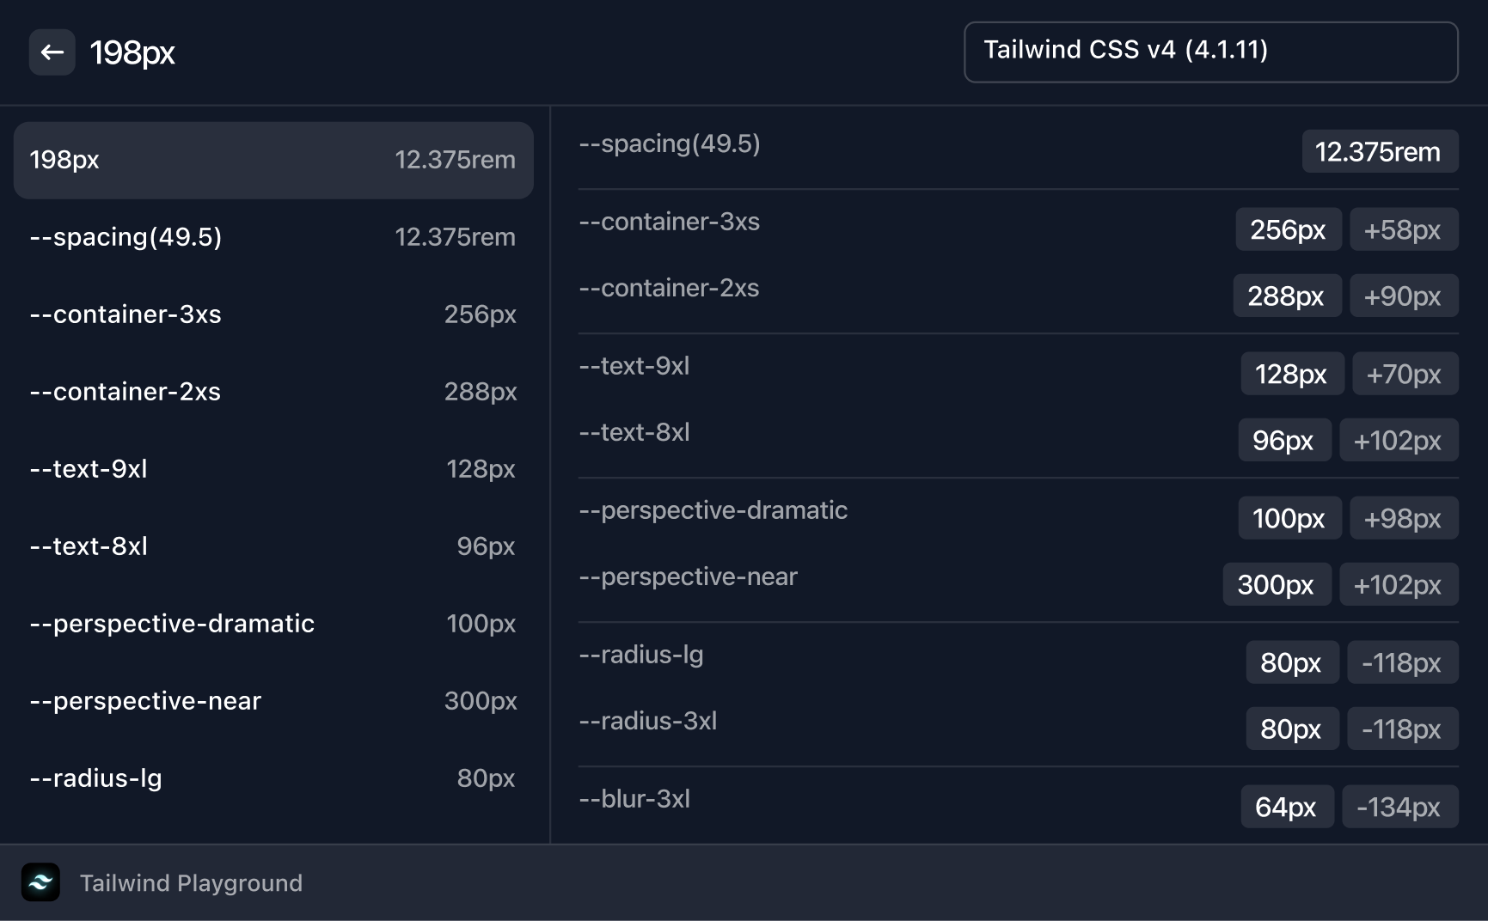
Task: Click the 12.375rem value pill for --spacing(49.5)
Action: 1380,151
